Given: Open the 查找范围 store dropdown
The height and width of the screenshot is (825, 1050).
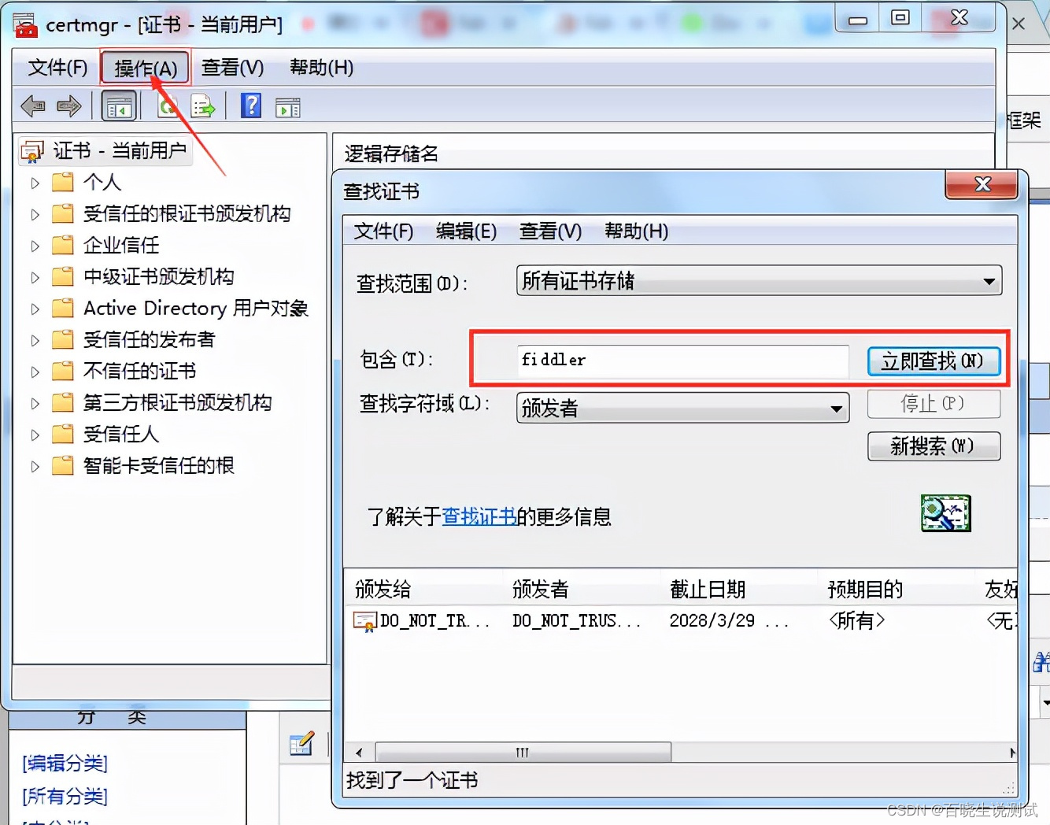Looking at the screenshot, I should 990,281.
